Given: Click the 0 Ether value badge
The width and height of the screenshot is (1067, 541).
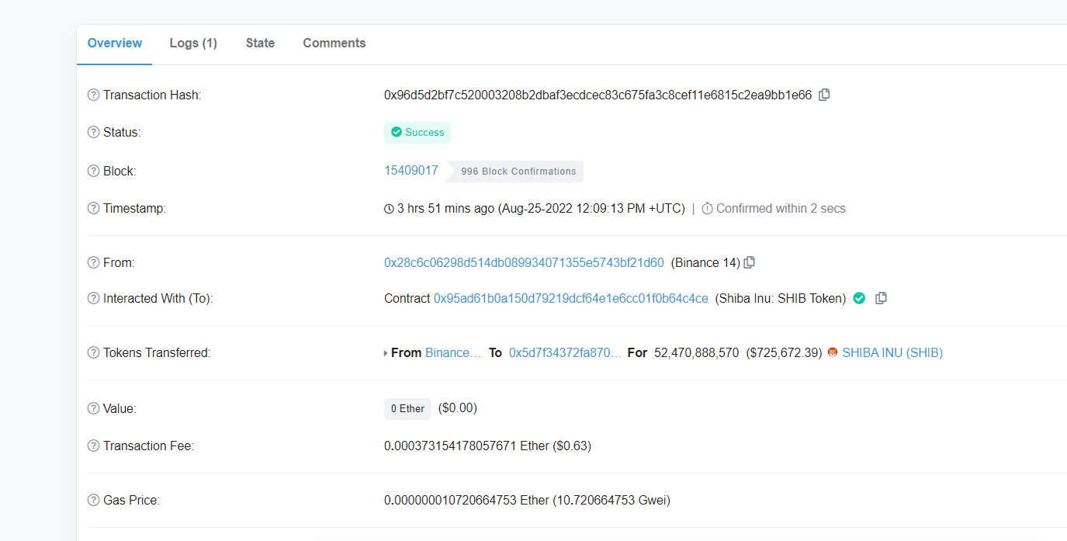Looking at the screenshot, I should point(407,409).
